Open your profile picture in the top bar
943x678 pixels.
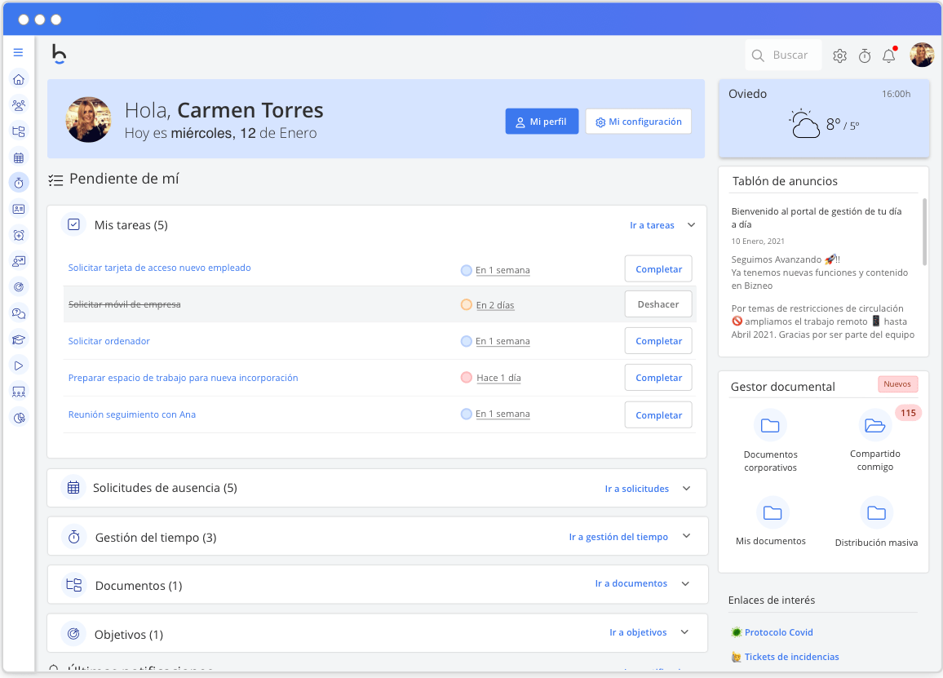point(922,55)
